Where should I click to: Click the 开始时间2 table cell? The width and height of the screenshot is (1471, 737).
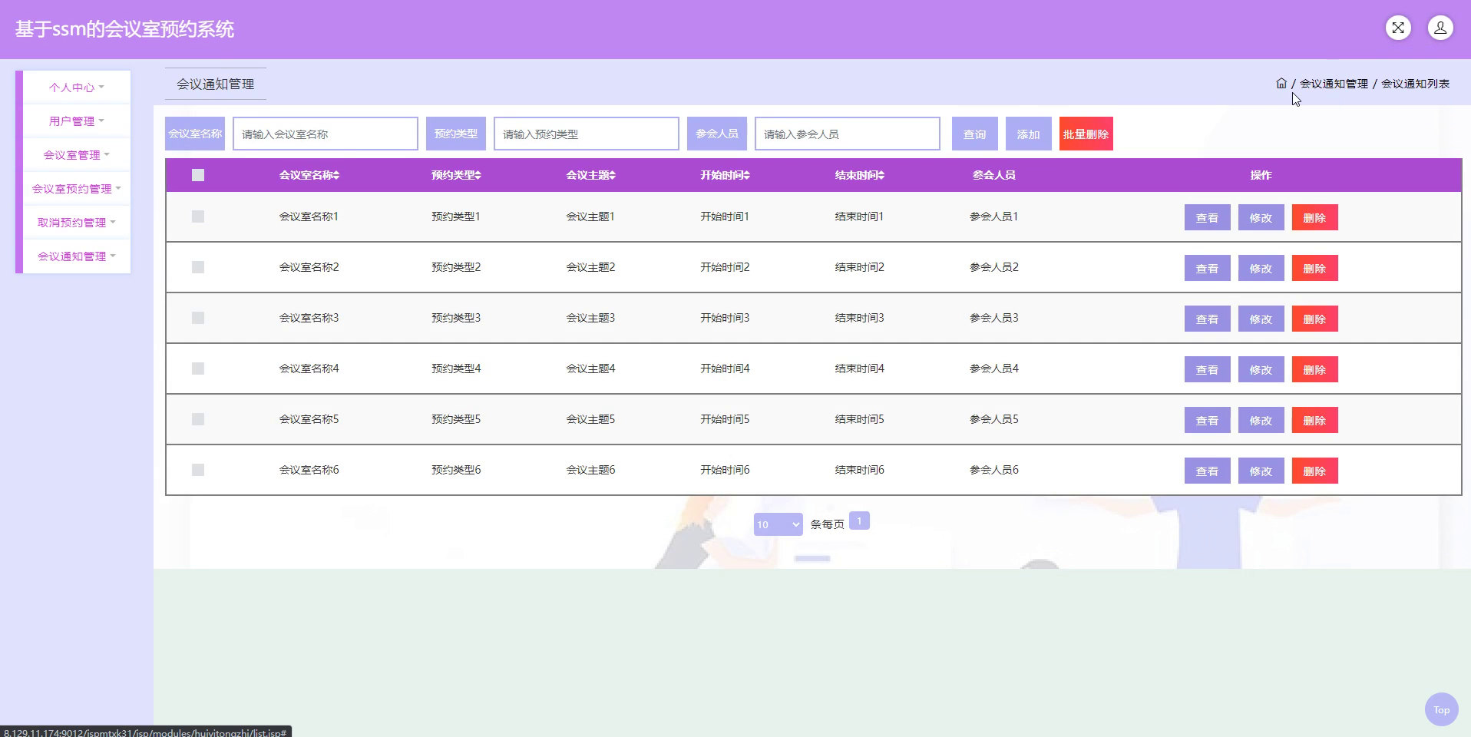725,267
